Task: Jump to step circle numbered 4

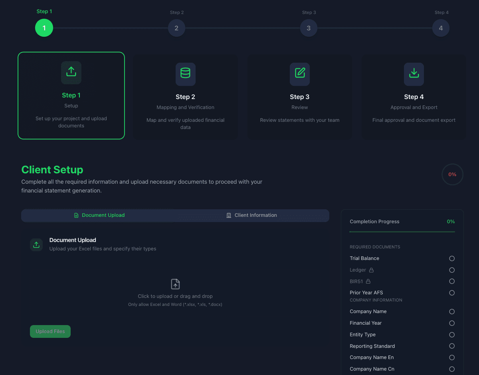Action: point(441,28)
